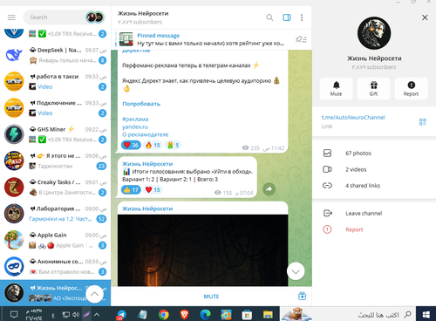Open the работа в такси channel
The width and height of the screenshot is (436, 321).
(55, 82)
